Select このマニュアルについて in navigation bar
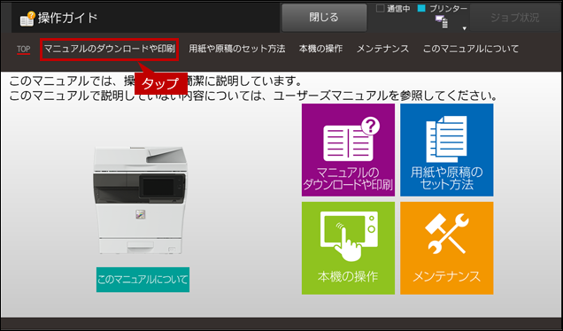 471,49
